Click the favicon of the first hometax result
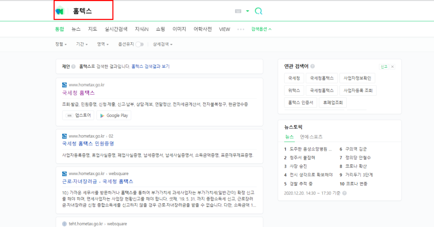 64,85
